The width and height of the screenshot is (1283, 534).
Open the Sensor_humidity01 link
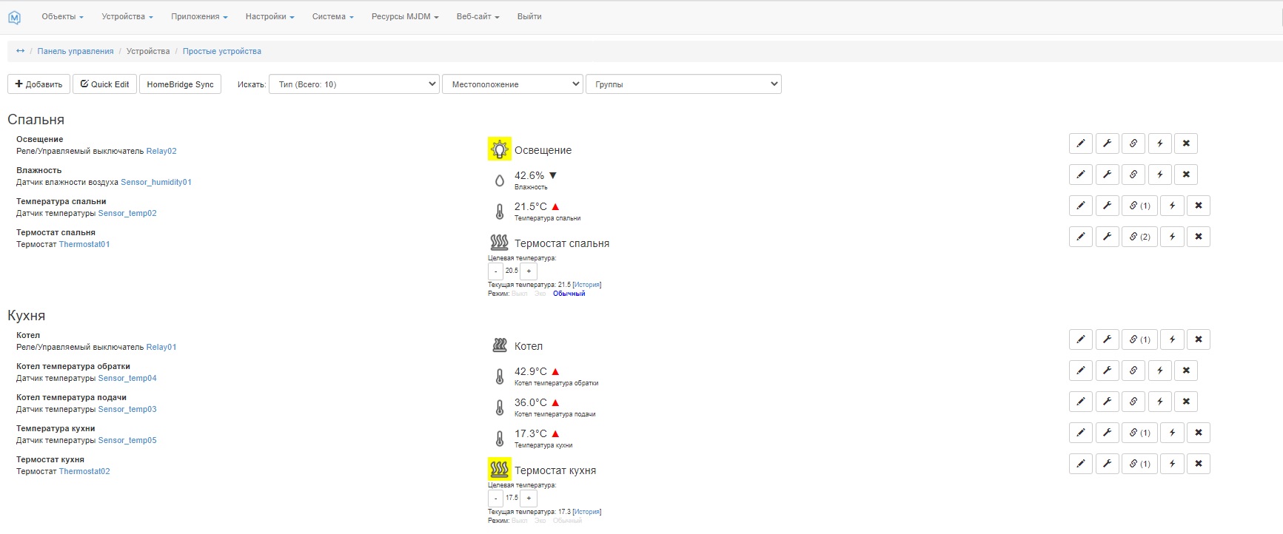pyautogui.click(x=156, y=182)
